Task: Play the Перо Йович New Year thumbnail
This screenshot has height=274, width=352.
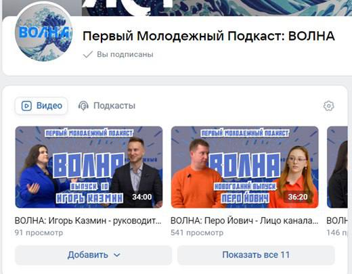Action: (245, 167)
